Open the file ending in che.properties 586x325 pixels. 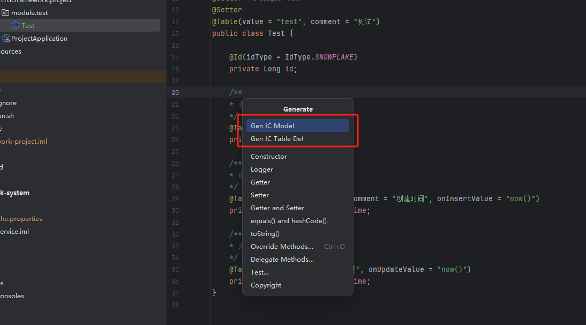point(21,219)
